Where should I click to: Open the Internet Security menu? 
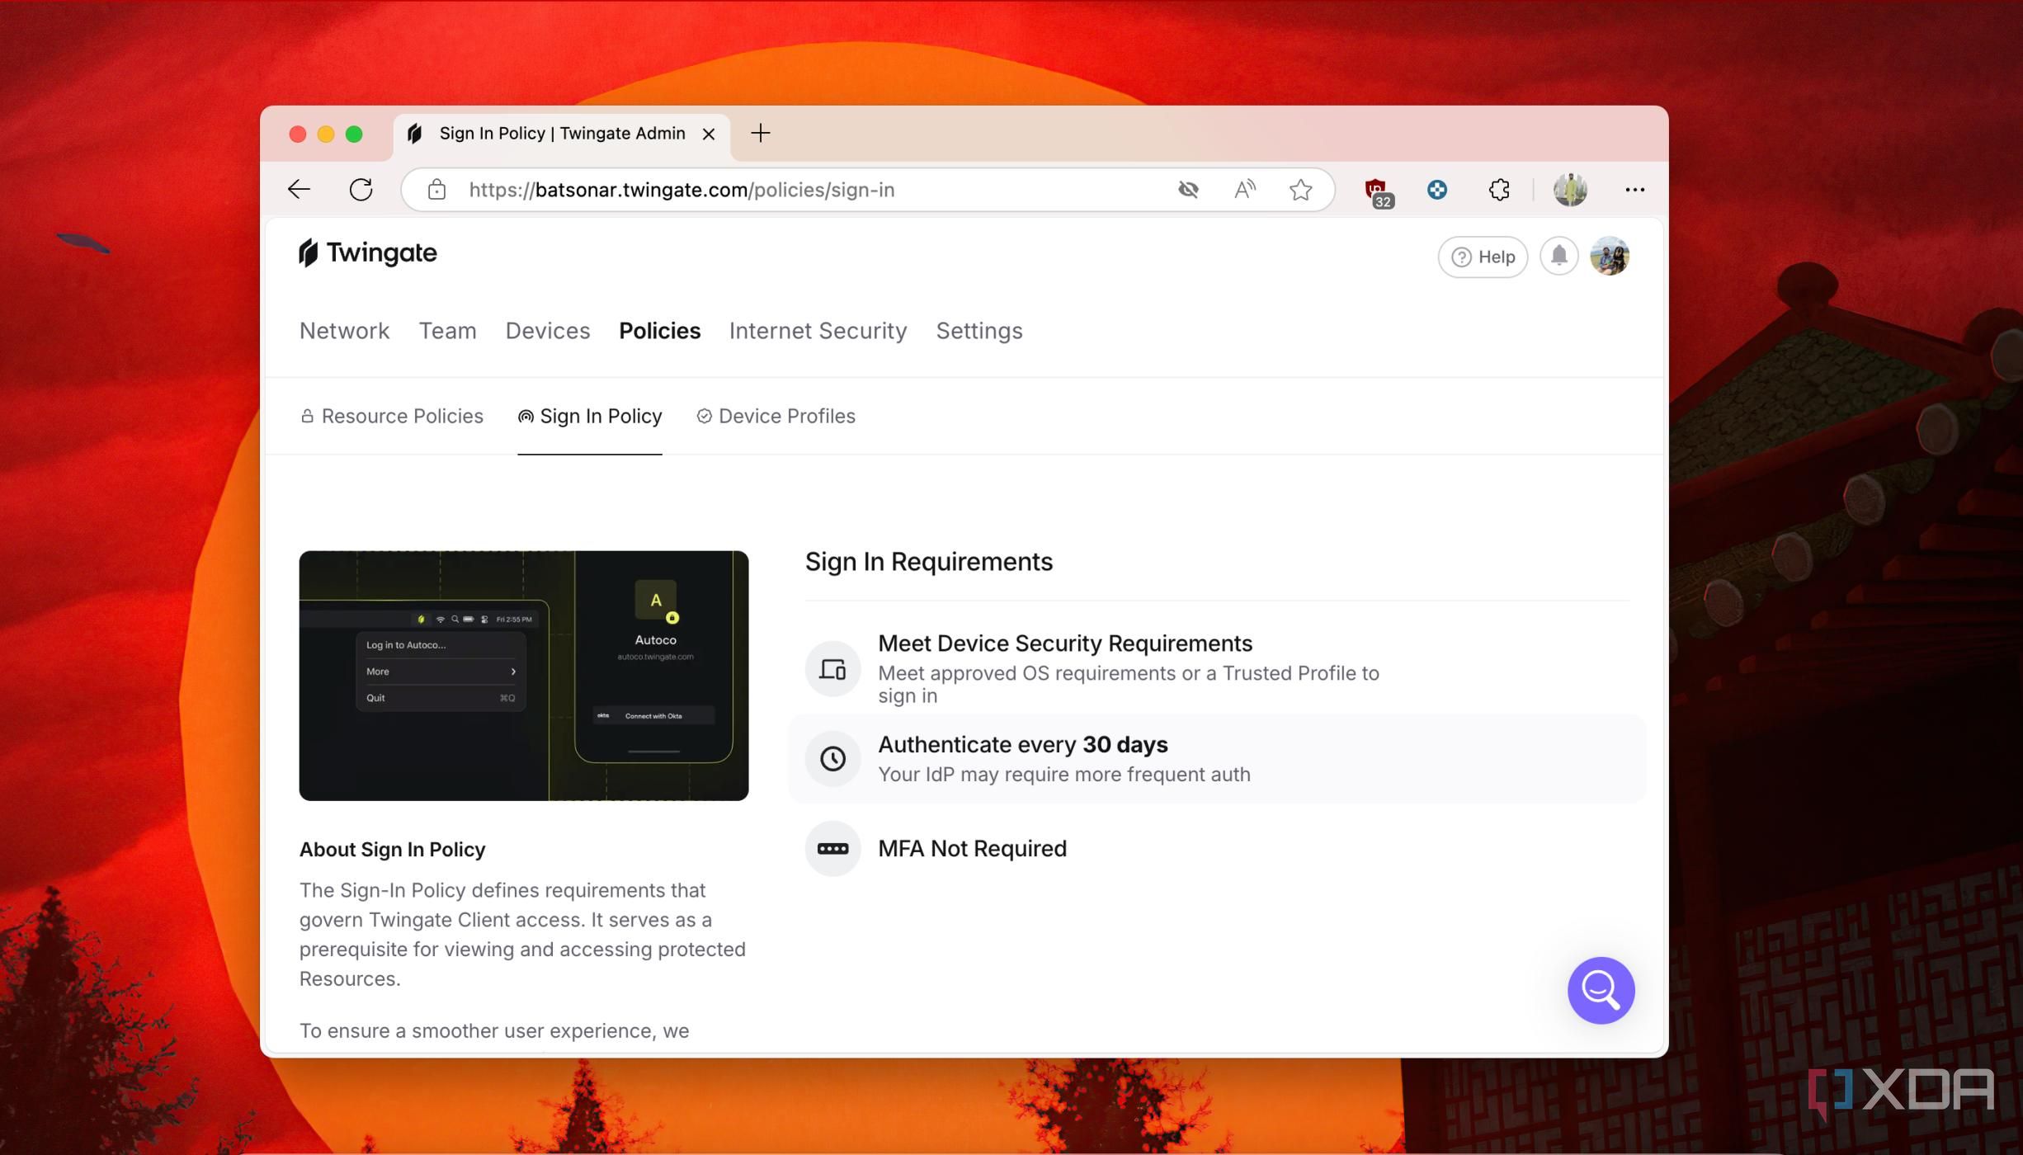coord(818,331)
